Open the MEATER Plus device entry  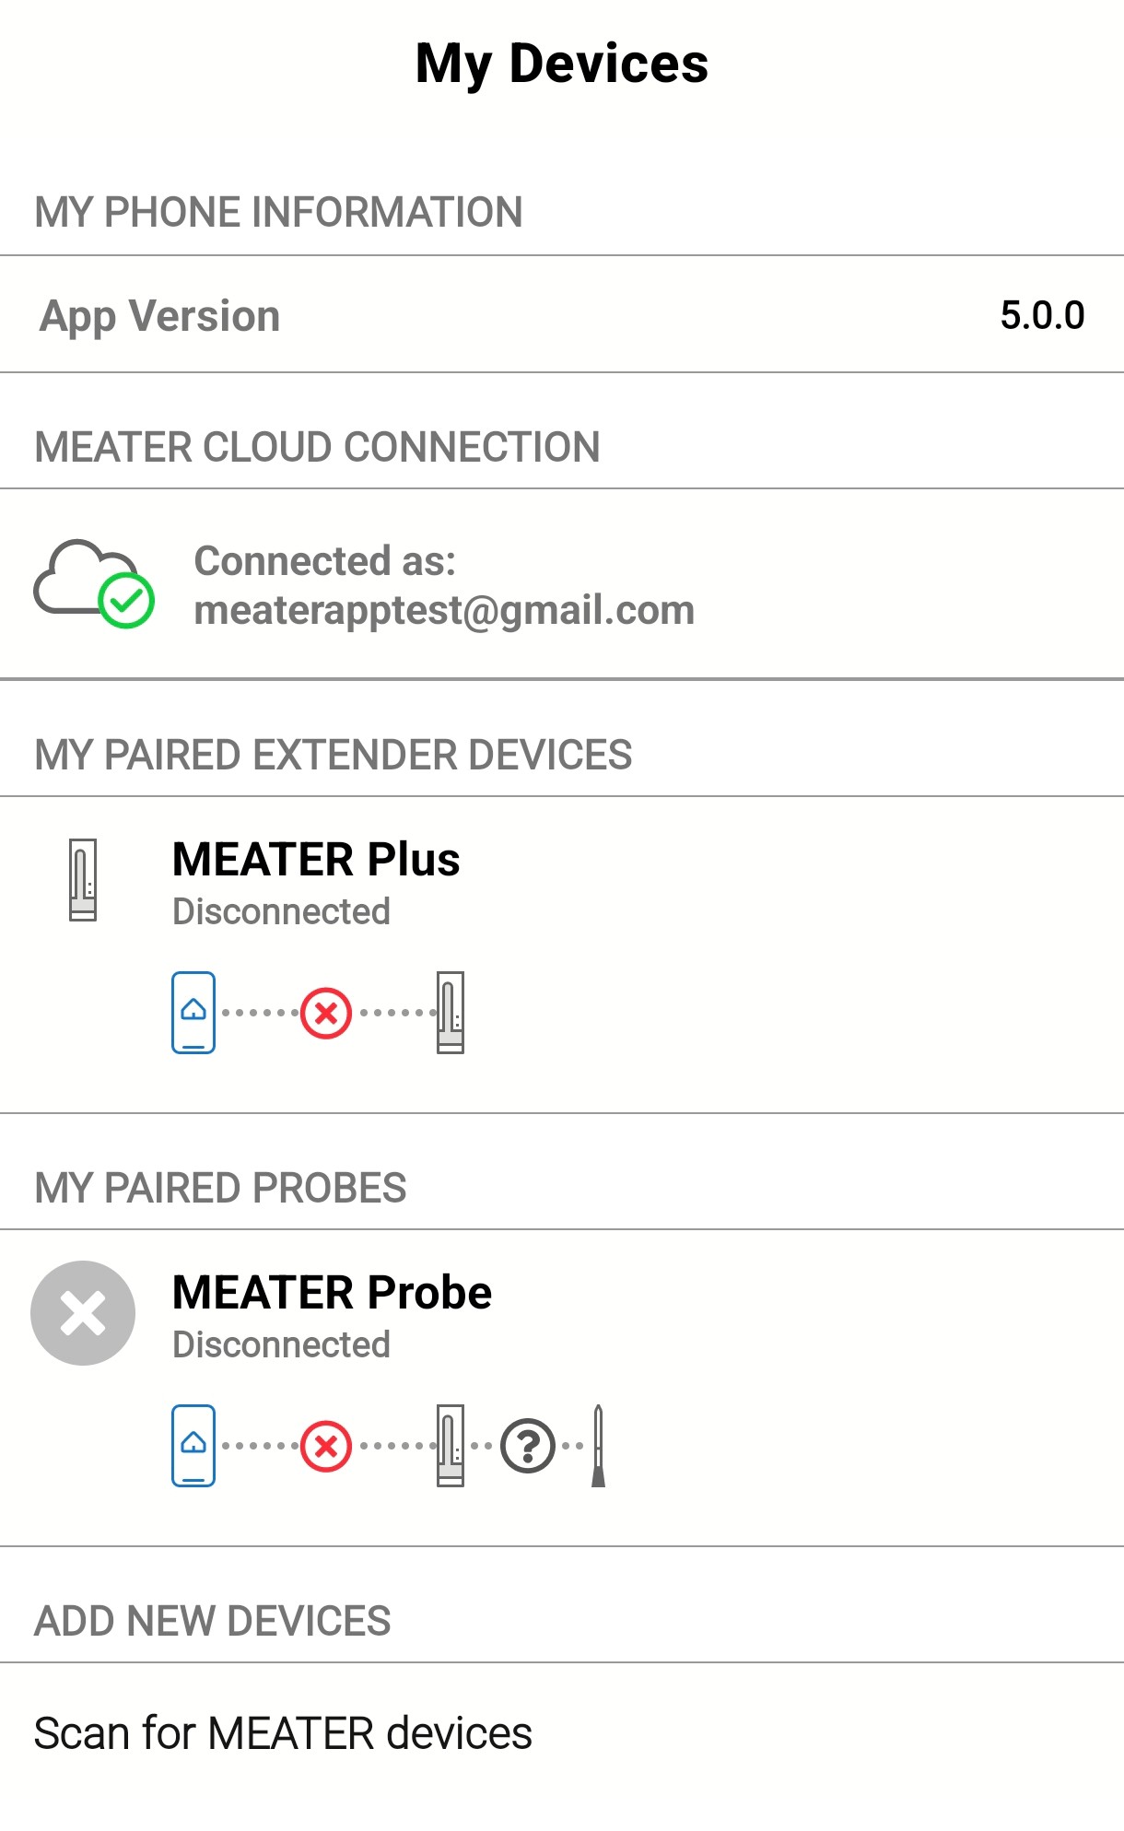pyautogui.click(x=562, y=955)
